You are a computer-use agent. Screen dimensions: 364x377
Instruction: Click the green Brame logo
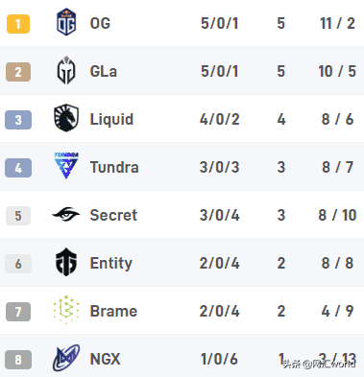click(x=66, y=310)
